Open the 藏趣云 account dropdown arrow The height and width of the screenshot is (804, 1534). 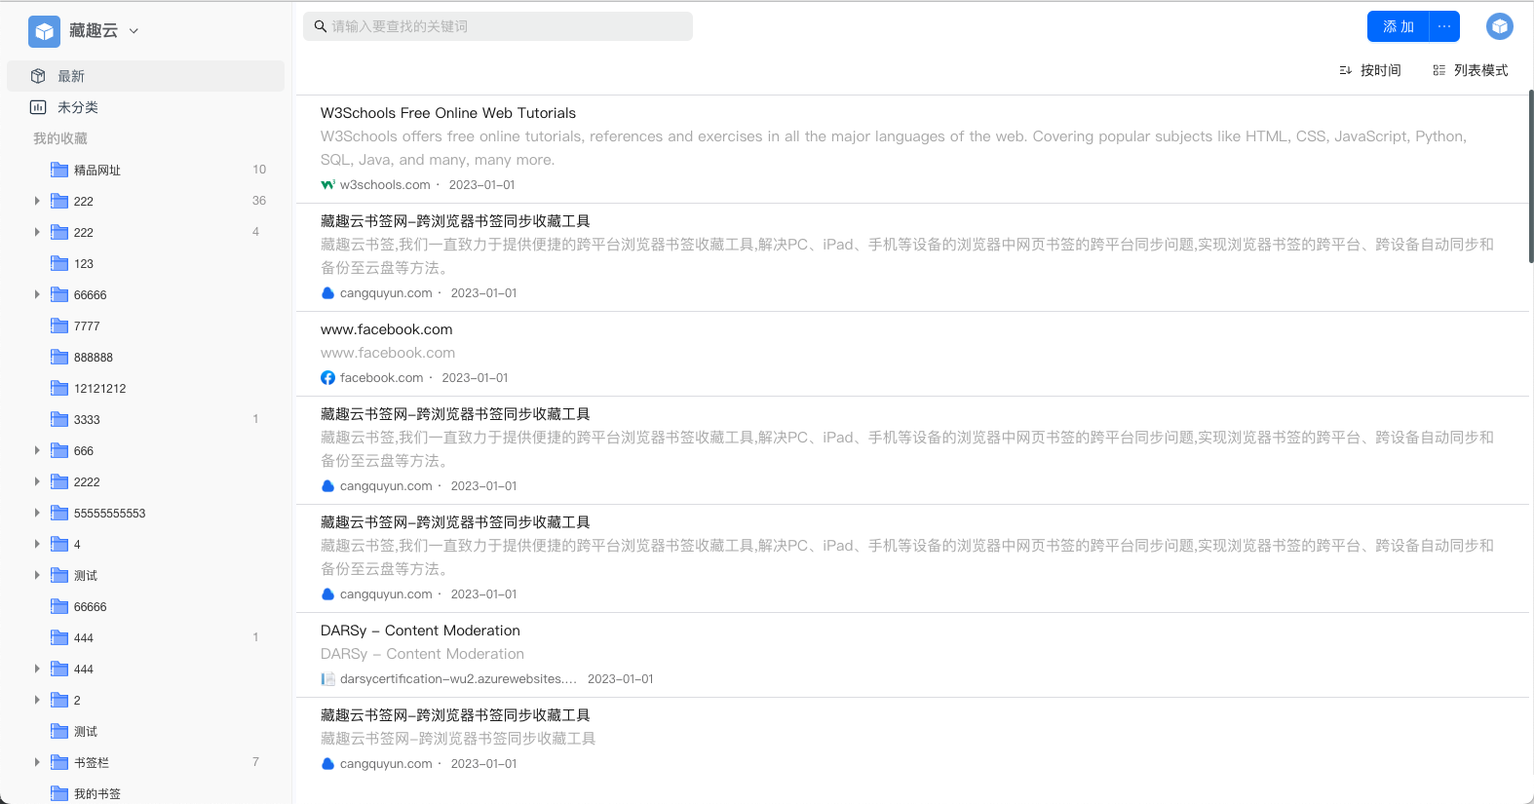pyautogui.click(x=134, y=31)
